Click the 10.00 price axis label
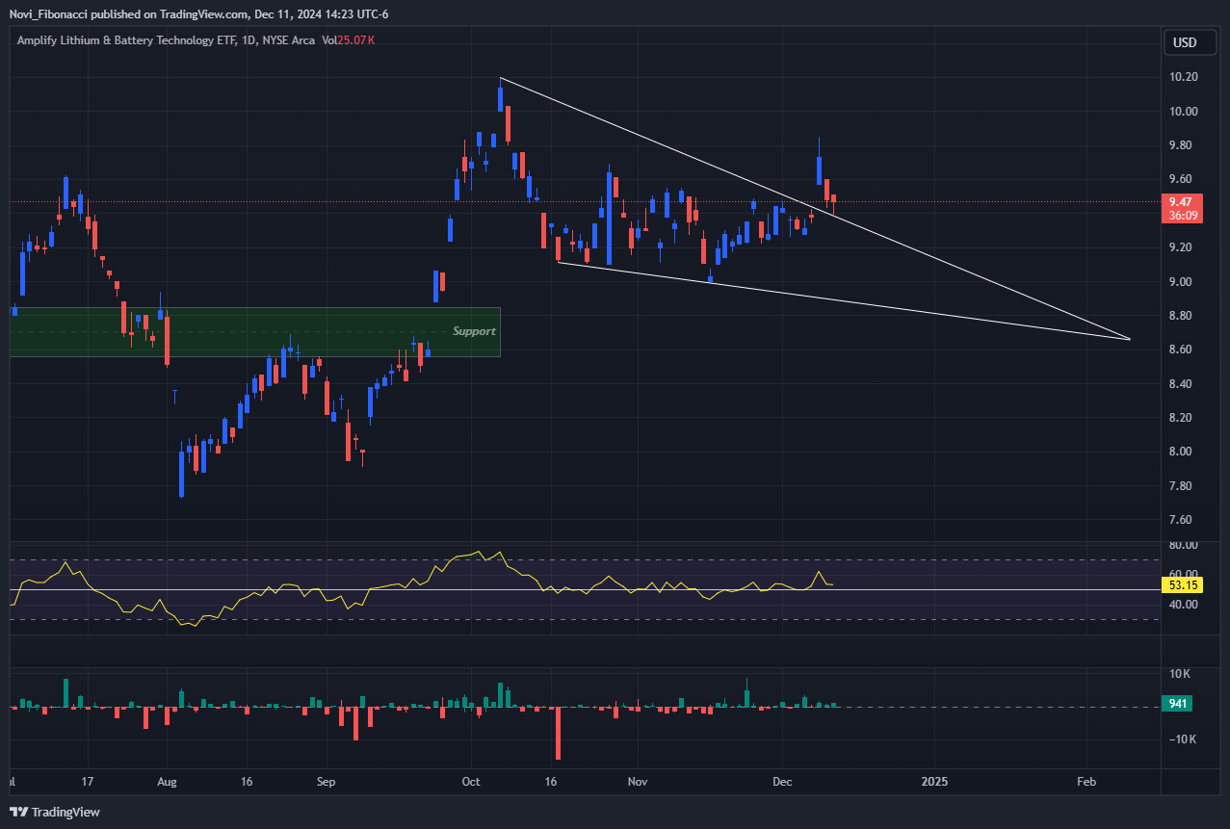Image resolution: width=1230 pixels, height=829 pixels. click(1184, 112)
